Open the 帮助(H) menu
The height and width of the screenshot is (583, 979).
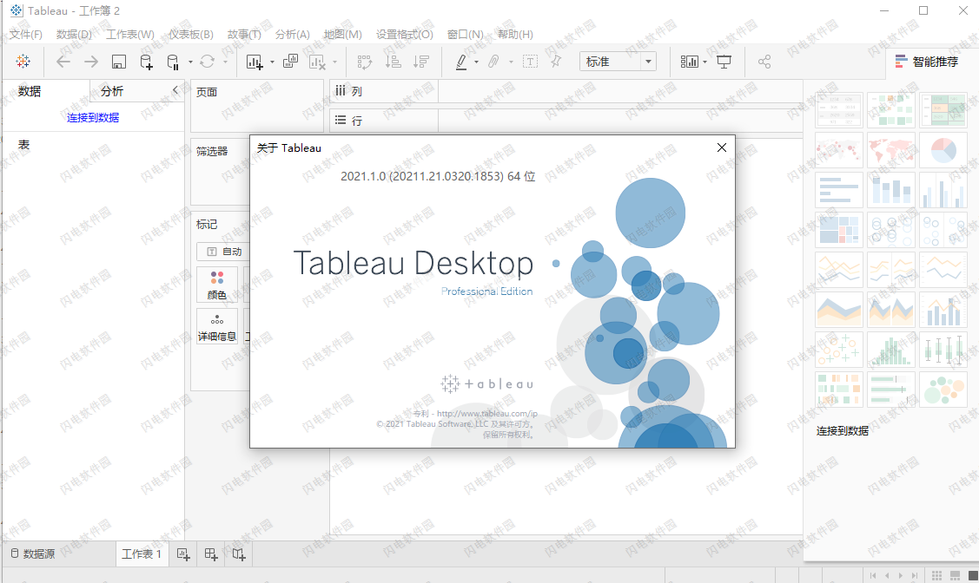click(515, 35)
